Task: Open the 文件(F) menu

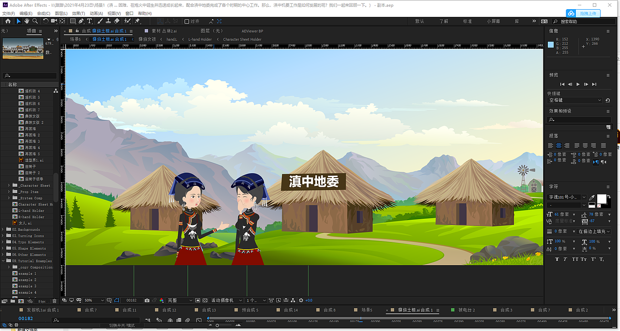Action: [8, 14]
